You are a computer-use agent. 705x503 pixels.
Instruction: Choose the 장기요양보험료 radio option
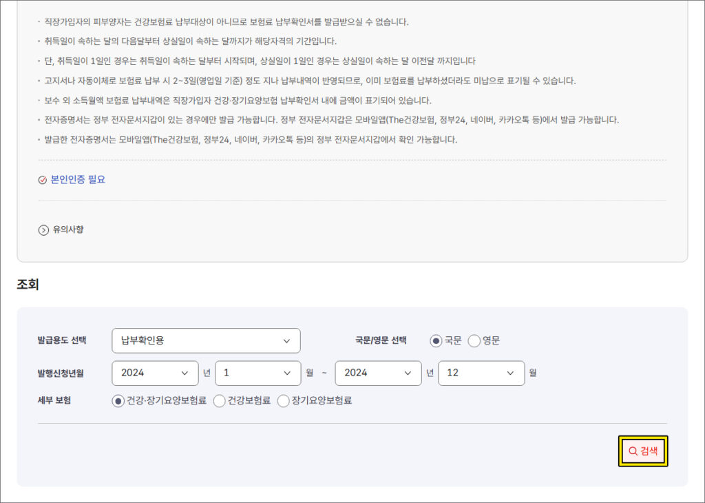[x=283, y=400]
